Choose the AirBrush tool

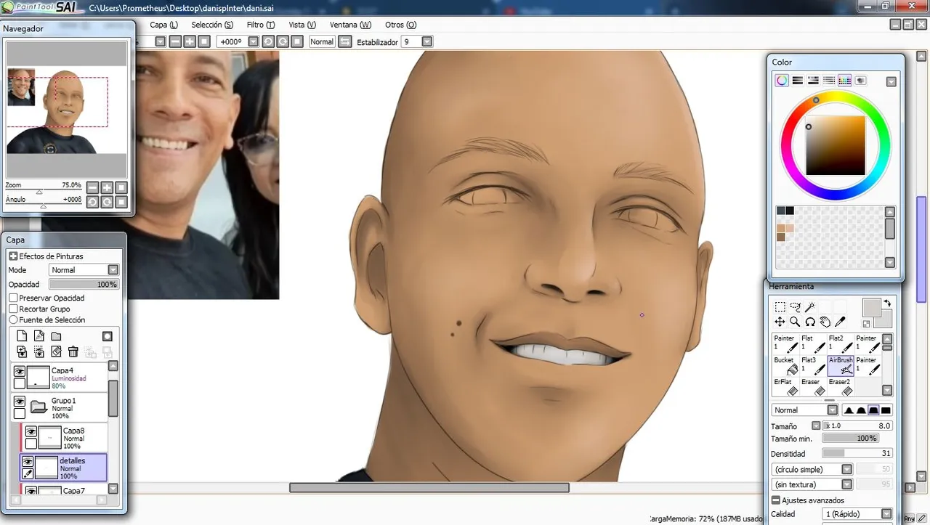(841, 365)
